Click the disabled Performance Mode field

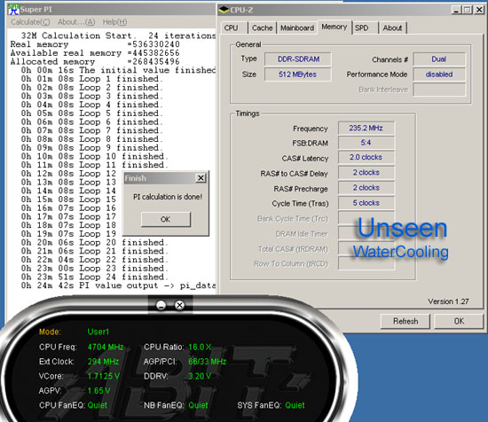(439, 74)
